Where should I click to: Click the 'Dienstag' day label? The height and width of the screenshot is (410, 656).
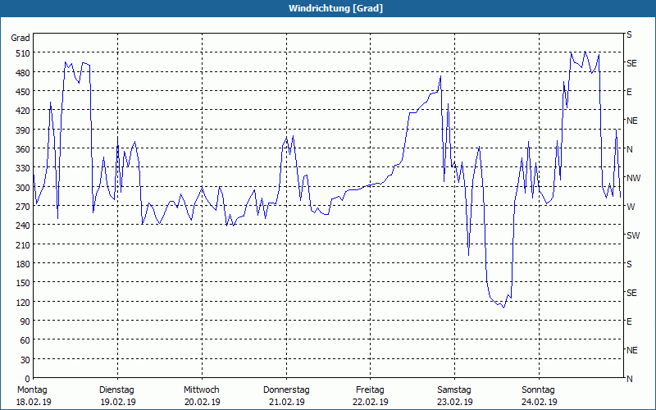[116, 390]
